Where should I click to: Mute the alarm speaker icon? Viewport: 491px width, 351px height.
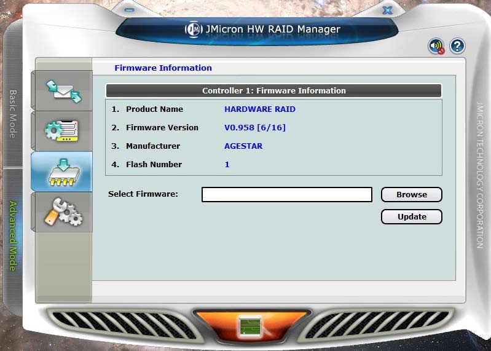(436, 46)
